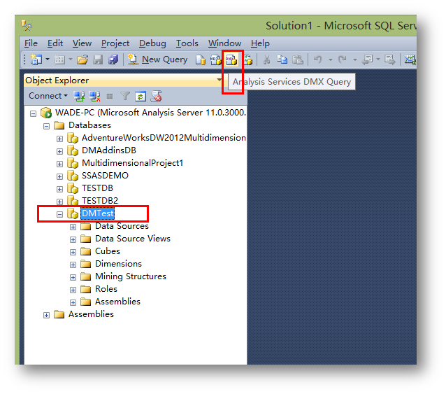Viewport: 446px width, 394px height.
Task: Open the Window menu
Action: 224,43
